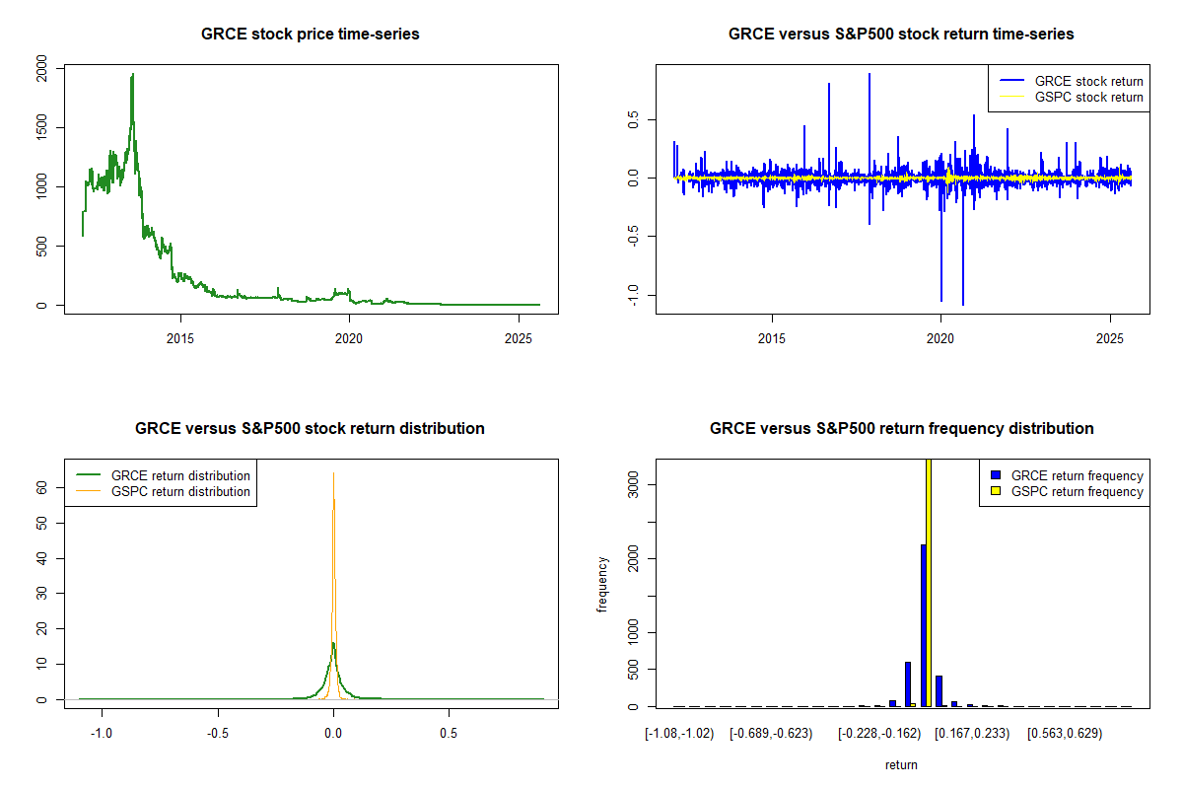
Task: Click the stock return distribution chart title
Action: click(311, 429)
